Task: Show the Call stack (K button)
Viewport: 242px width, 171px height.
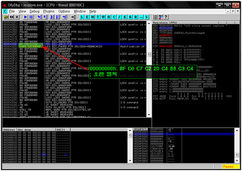Action: tap(125, 17)
